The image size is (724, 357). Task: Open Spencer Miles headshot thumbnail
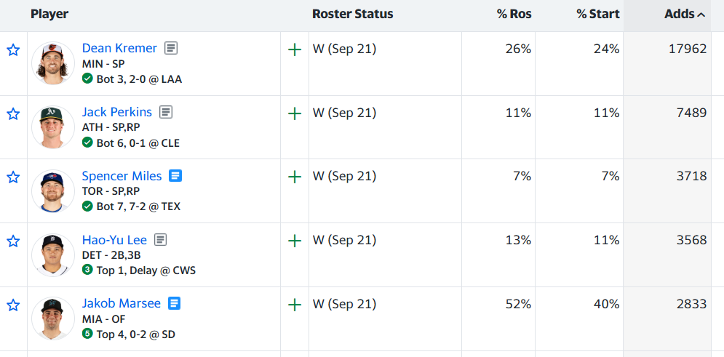[x=53, y=191]
